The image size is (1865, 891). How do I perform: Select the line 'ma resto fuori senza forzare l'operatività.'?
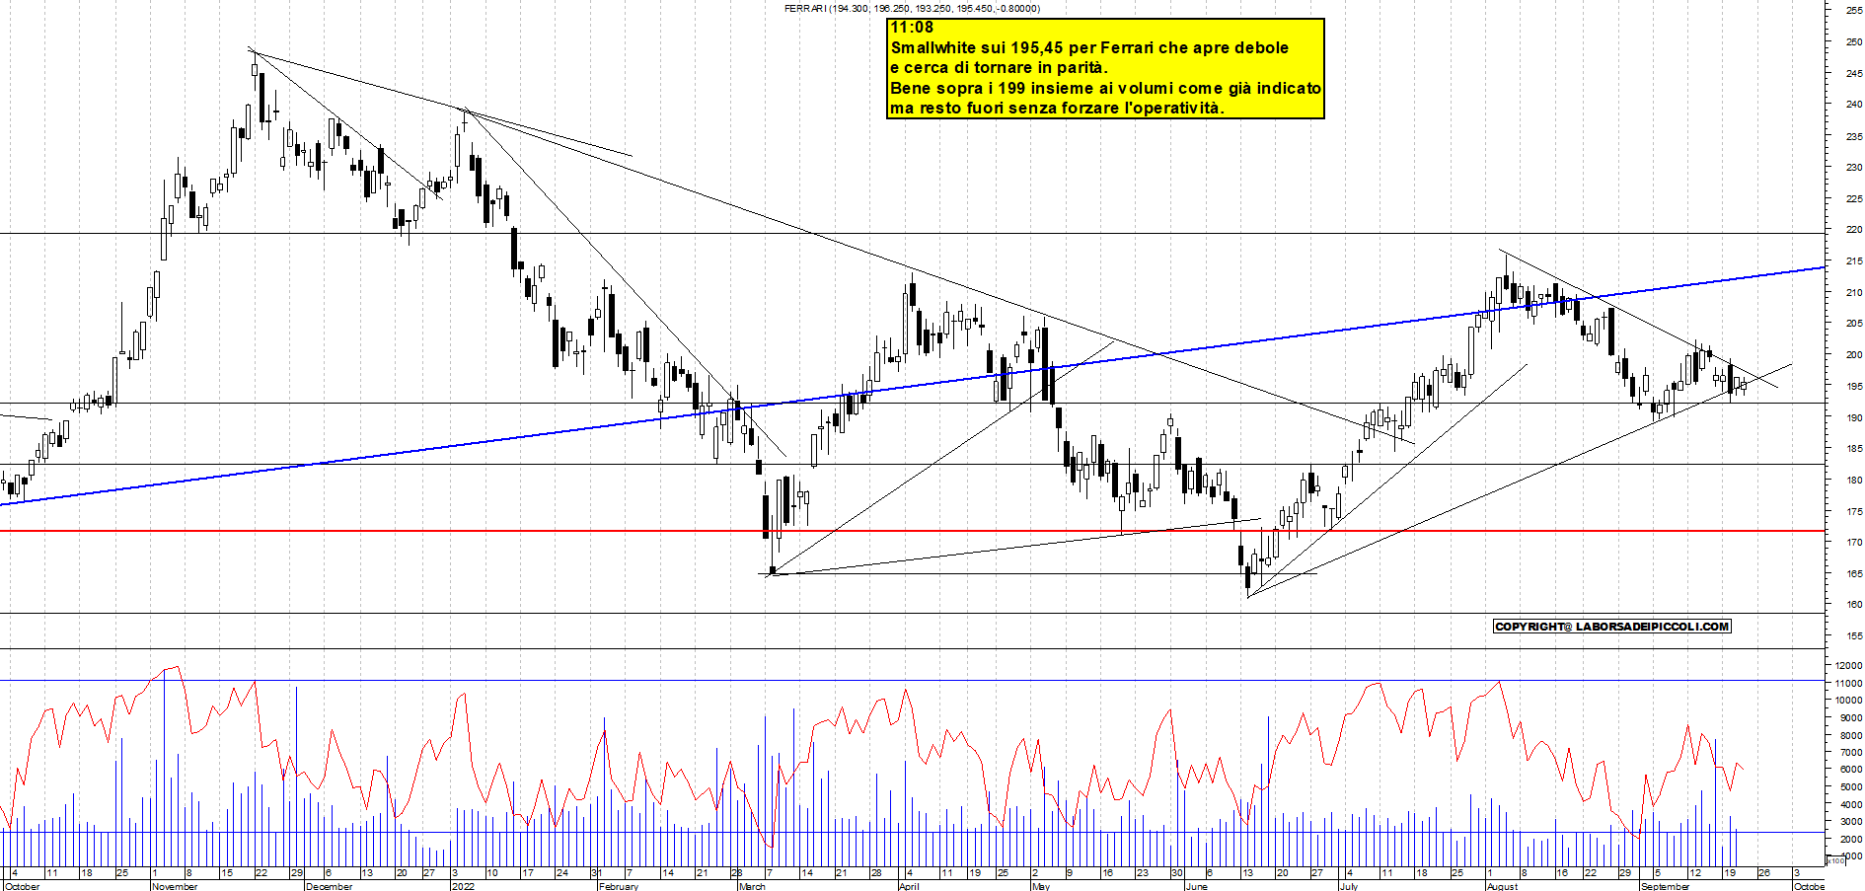[1057, 108]
